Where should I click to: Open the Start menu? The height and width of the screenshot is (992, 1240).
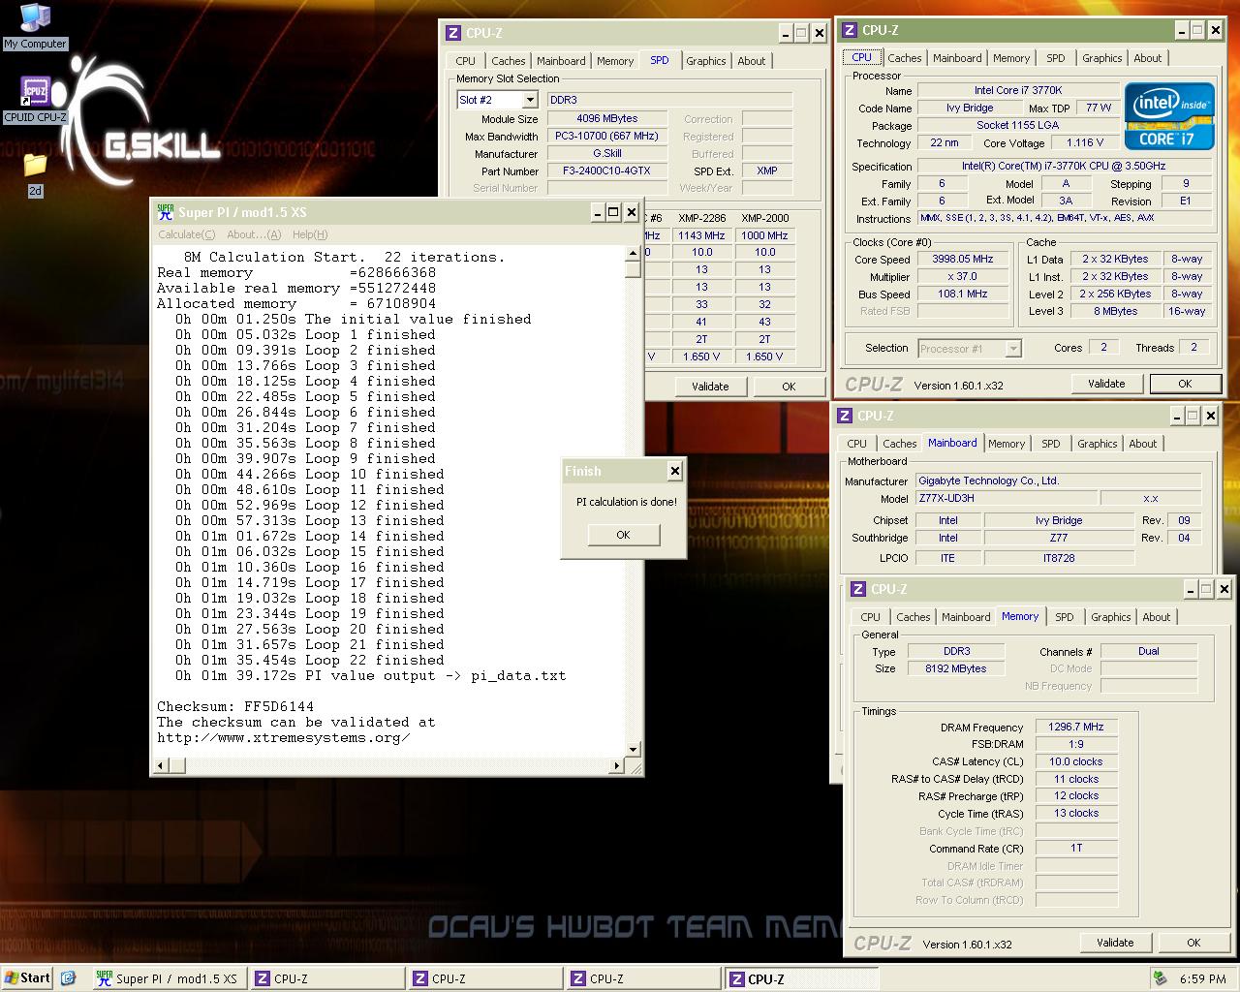(x=28, y=978)
